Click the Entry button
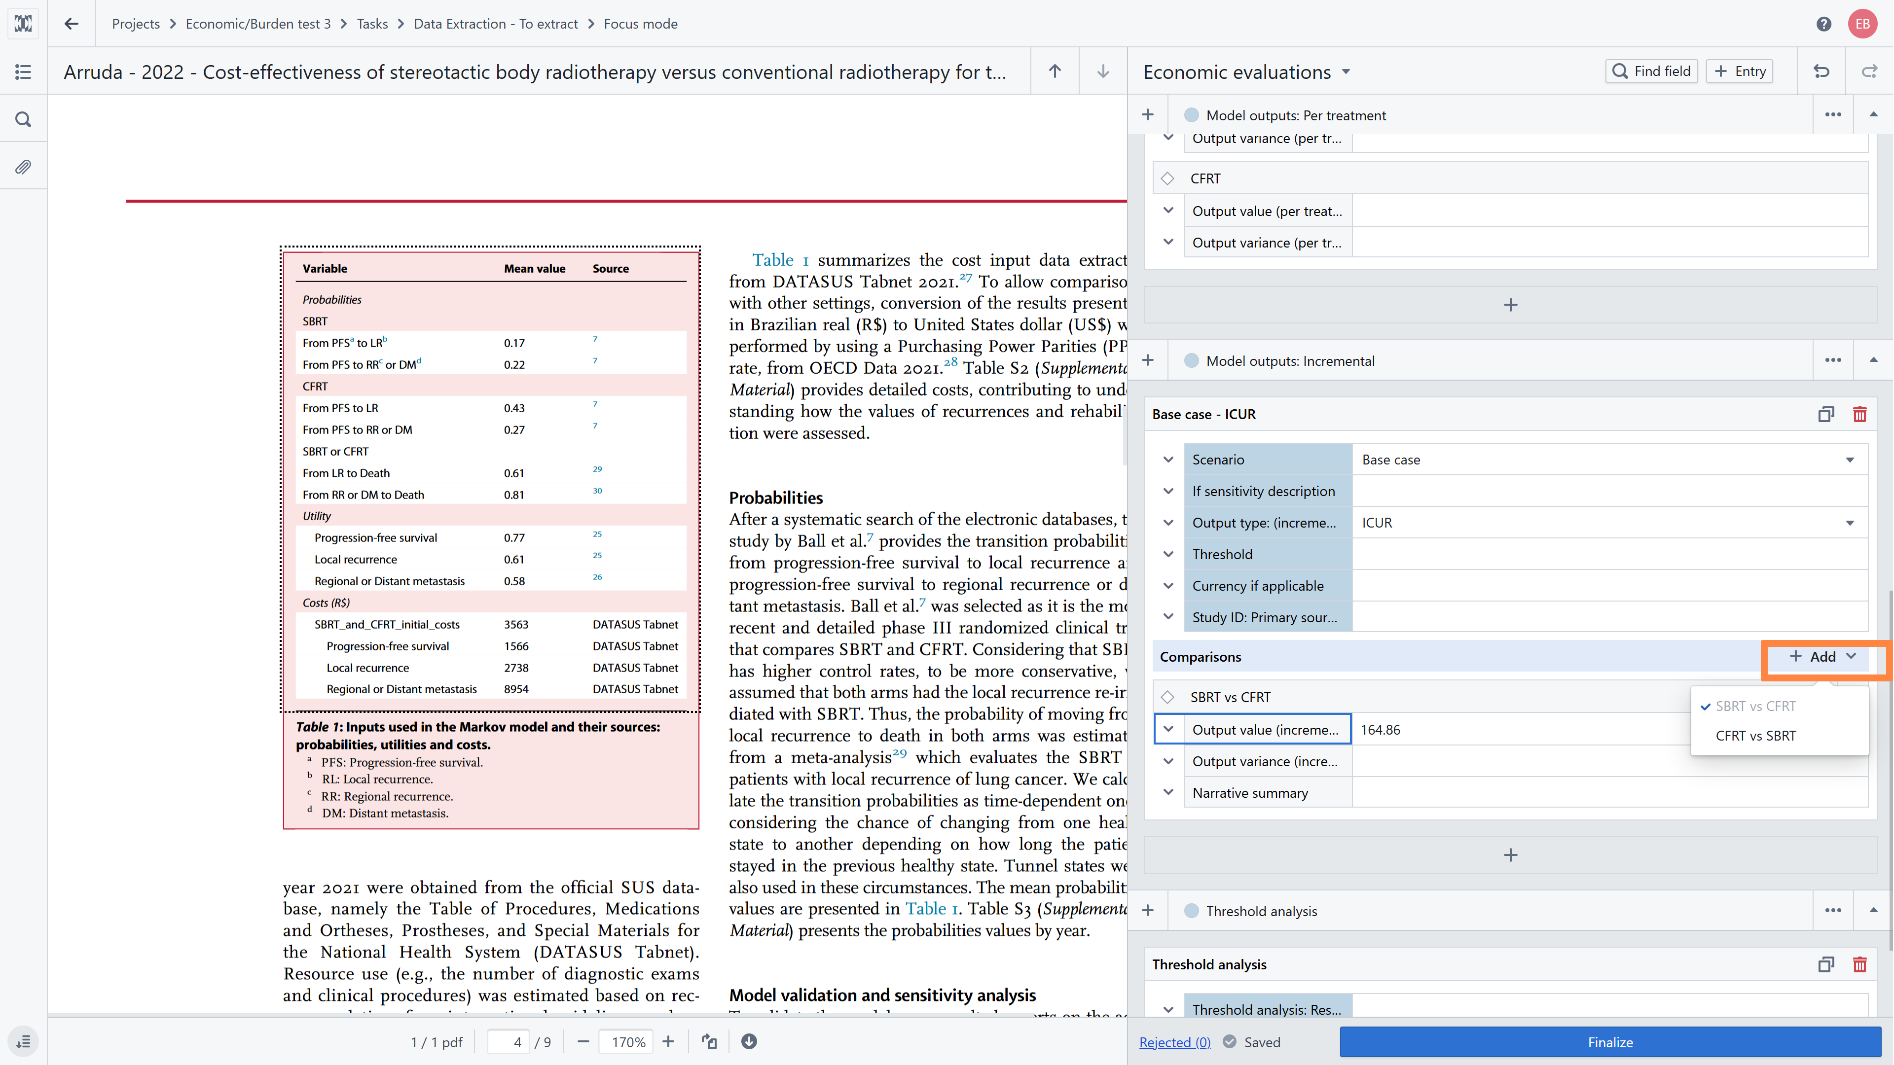 (1740, 71)
